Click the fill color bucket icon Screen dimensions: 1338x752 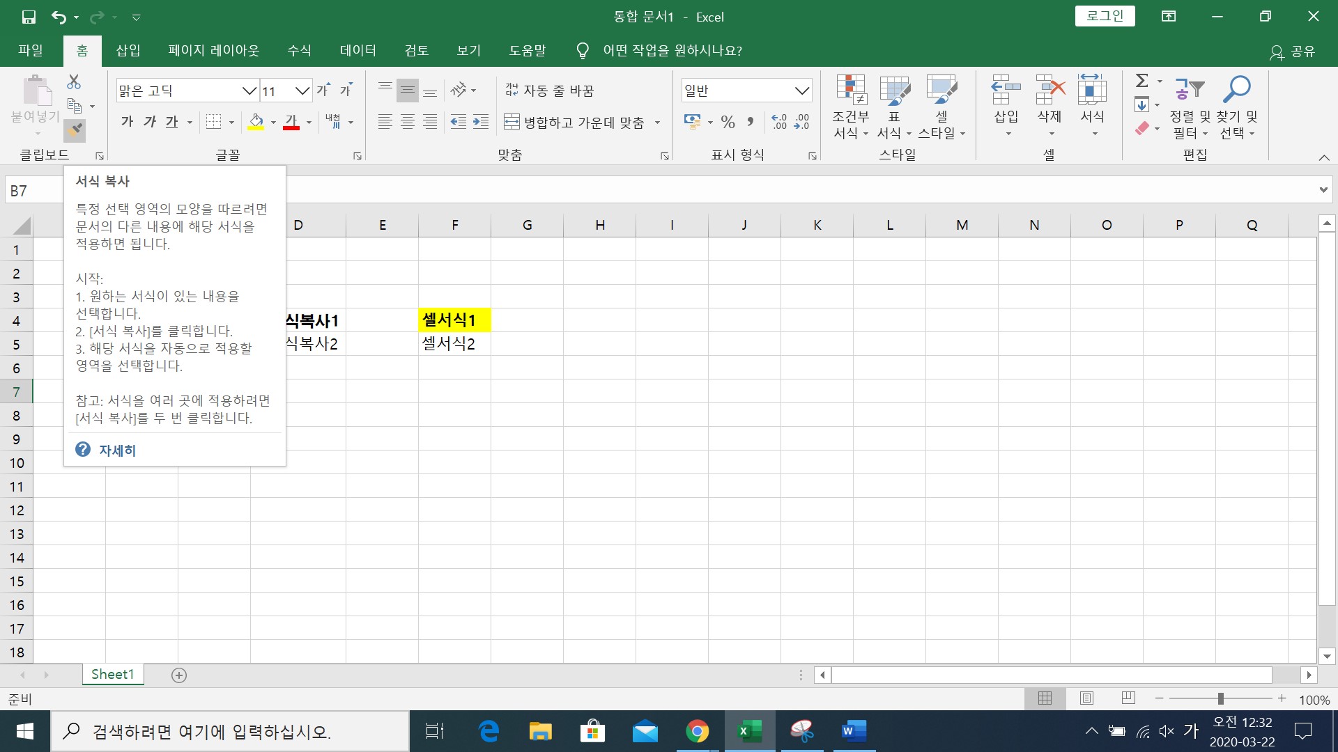(x=256, y=122)
